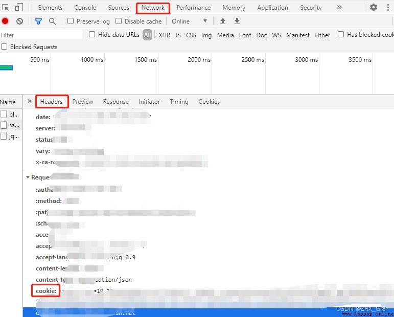Filter requests by Manifest
This screenshot has height=317, width=394.
click(298, 35)
